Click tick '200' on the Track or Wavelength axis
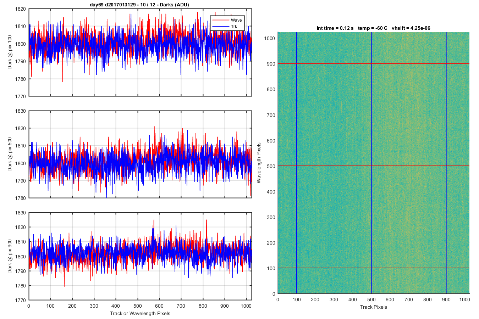 (72, 306)
